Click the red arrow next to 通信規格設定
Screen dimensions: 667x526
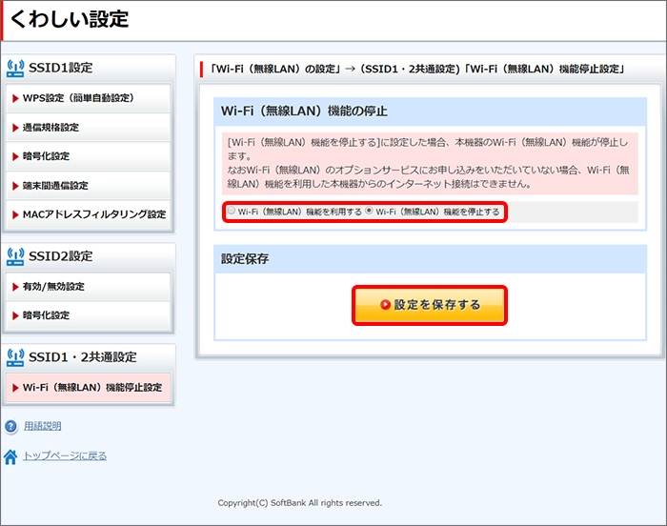[x=16, y=128]
